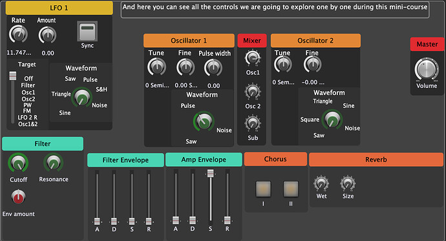Click the Mixer Sub level knob
Viewport: 446px width, 241px height.
coord(253,123)
